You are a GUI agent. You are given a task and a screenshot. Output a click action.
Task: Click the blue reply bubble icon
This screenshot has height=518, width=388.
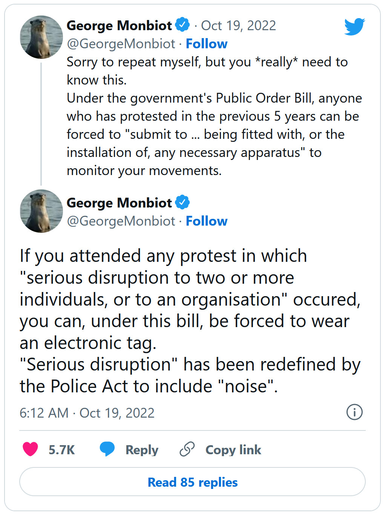107,449
